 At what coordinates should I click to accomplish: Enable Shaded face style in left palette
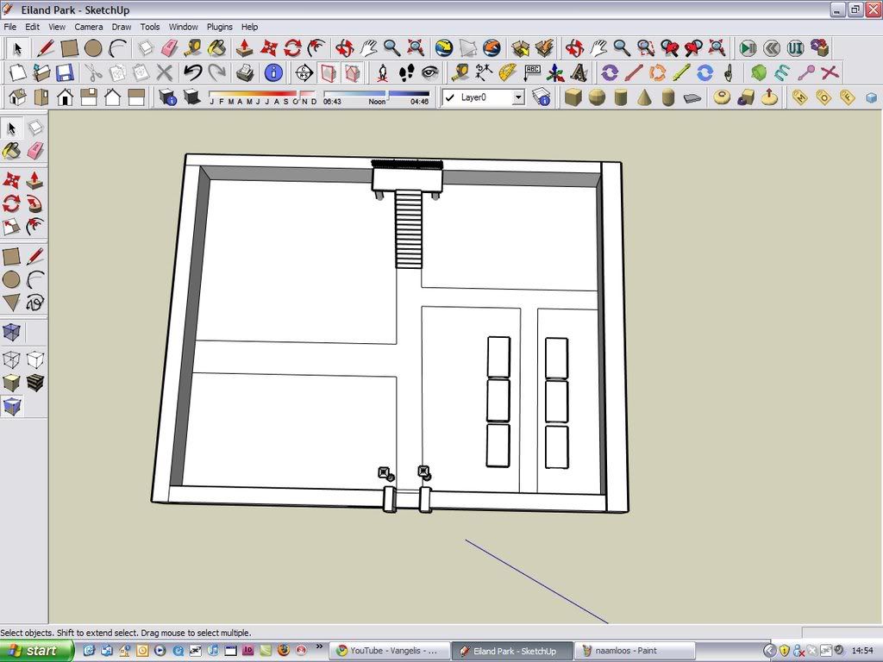tap(11, 383)
